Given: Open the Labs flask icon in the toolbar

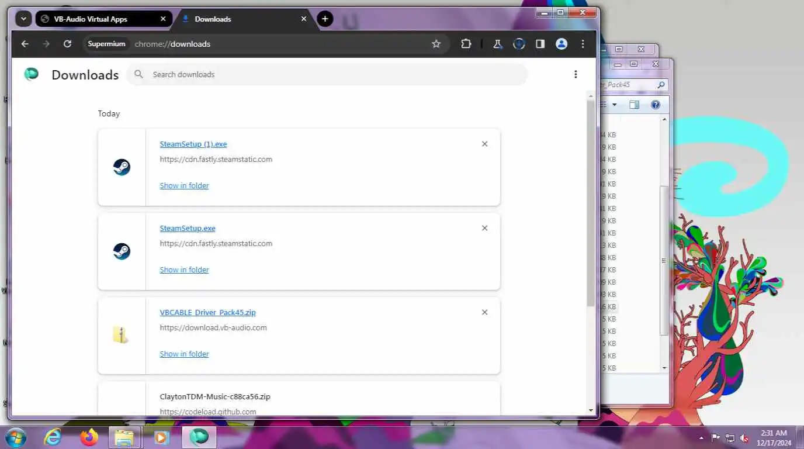Looking at the screenshot, I should pos(497,44).
